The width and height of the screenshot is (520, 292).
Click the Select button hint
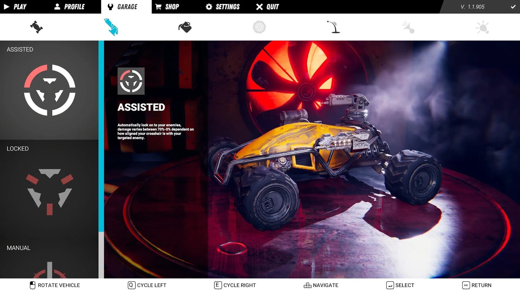(400, 285)
